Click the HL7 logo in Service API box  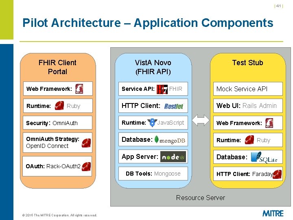(x=162, y=89)
